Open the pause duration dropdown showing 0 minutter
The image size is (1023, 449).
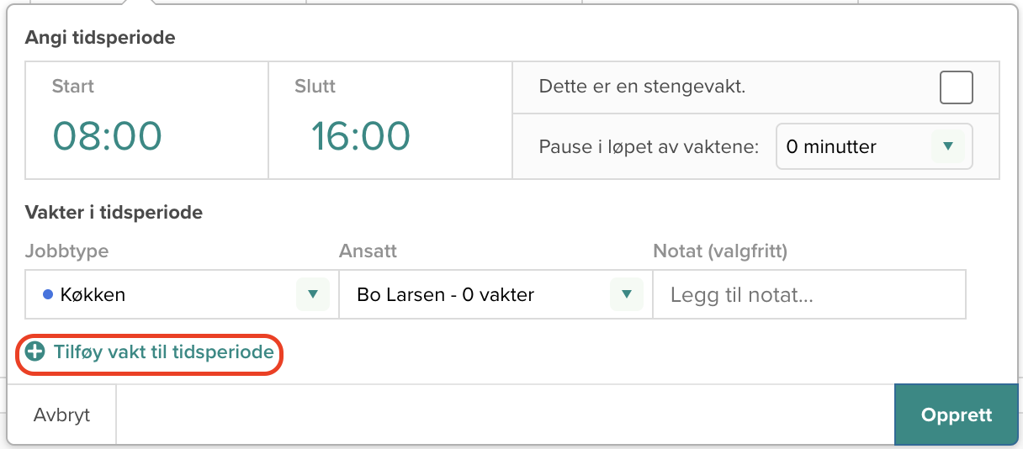874,146
